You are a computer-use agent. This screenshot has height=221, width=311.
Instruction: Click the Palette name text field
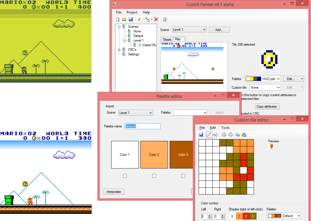point(143,126)
